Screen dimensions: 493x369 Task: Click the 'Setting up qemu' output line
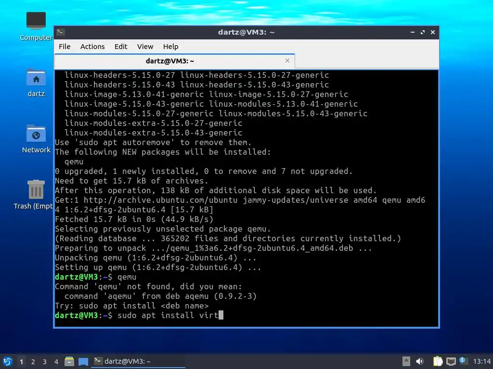[x=158, y=268]
